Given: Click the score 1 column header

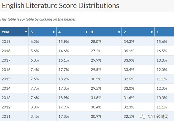Looking at the screenshot, I should point(164,32).
